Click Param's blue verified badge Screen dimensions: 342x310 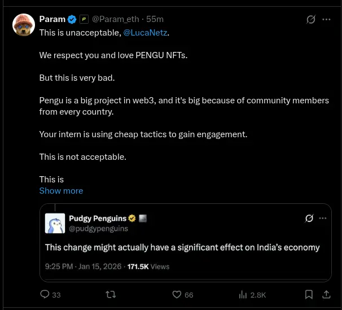tap(72, 20)
